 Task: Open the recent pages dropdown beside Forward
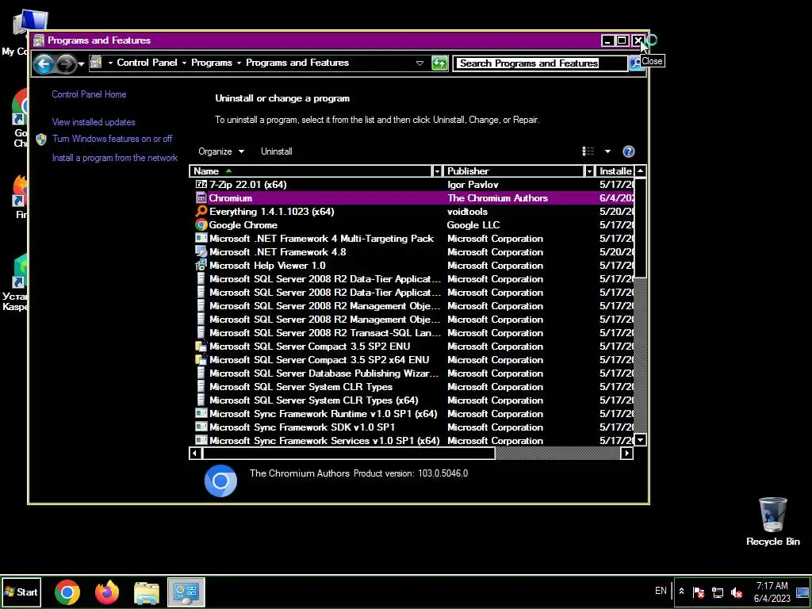(x=81, y=65)
